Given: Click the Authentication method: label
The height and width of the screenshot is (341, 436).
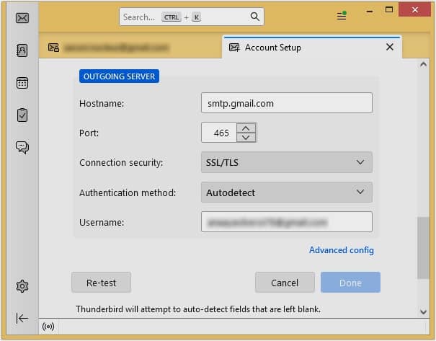Looking at the screenshot, I should point(128,192).
